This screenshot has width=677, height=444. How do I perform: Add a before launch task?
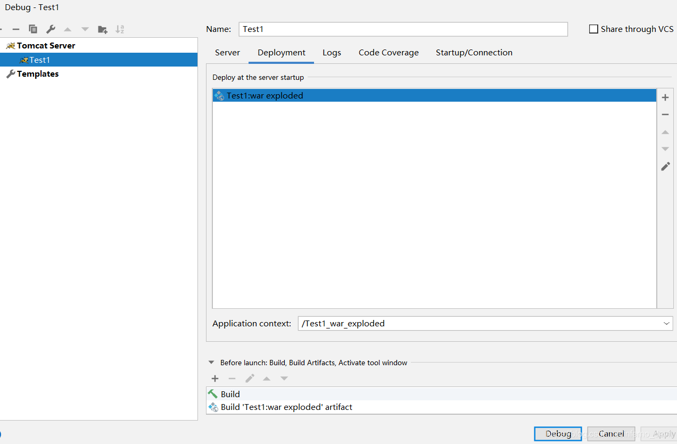[215, 379]
